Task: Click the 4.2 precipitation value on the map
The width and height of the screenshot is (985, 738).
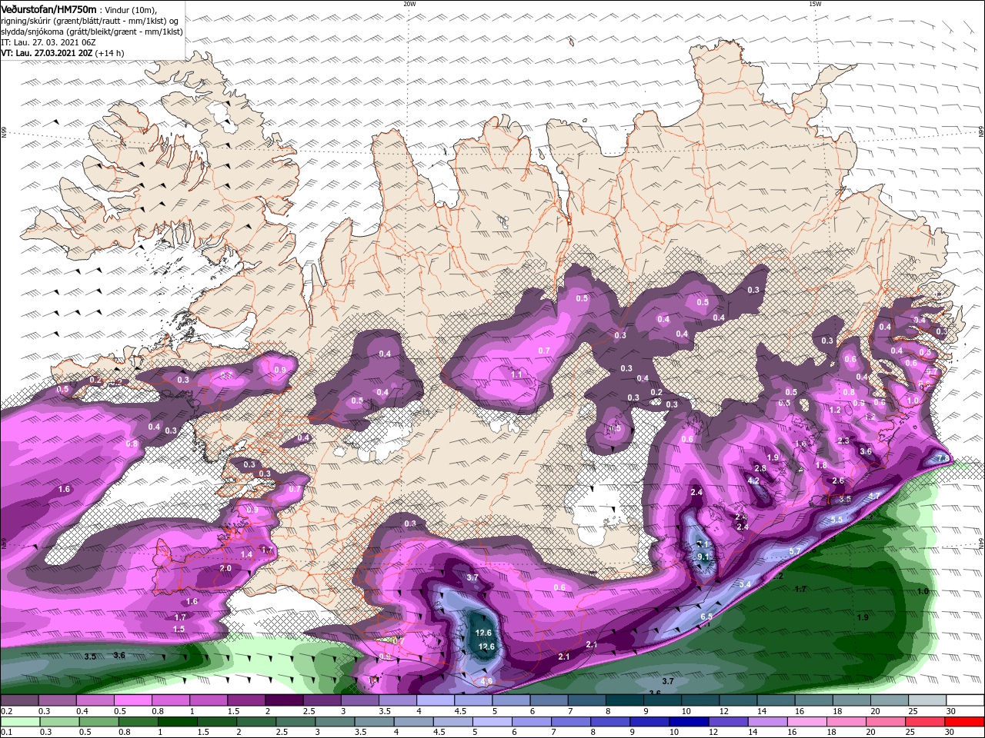Action: click(x=753, y=481)
